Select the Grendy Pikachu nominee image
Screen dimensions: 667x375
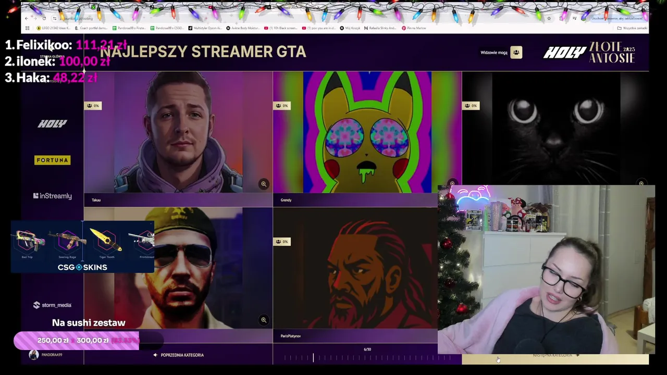coord(367,132)
